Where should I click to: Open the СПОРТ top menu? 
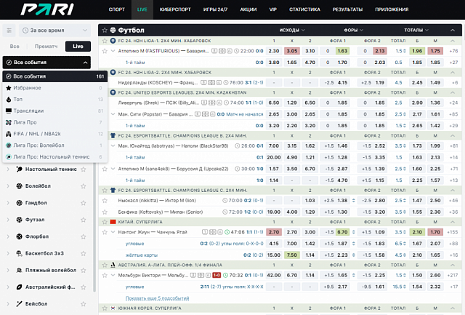click(x=116, y=9)
